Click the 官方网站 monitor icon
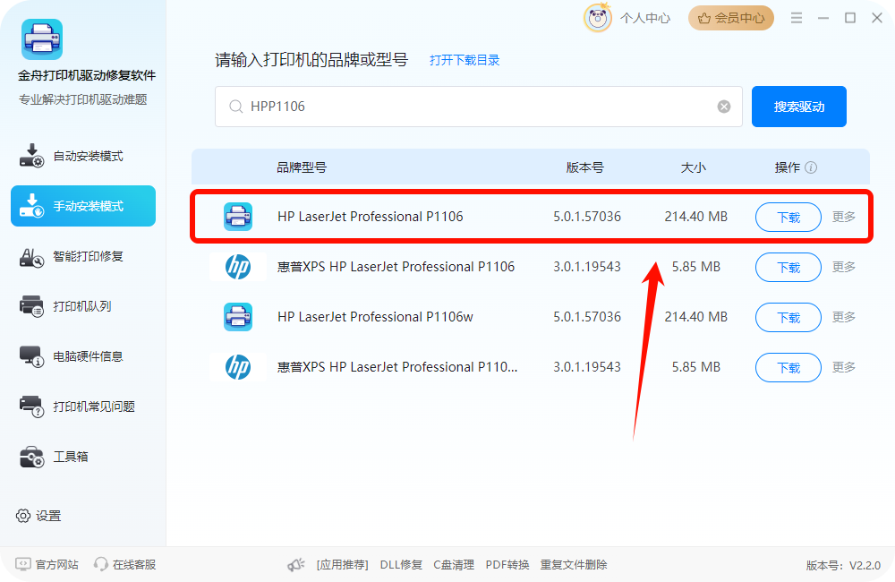Screen dimensions: 895x582 [23, 564]
